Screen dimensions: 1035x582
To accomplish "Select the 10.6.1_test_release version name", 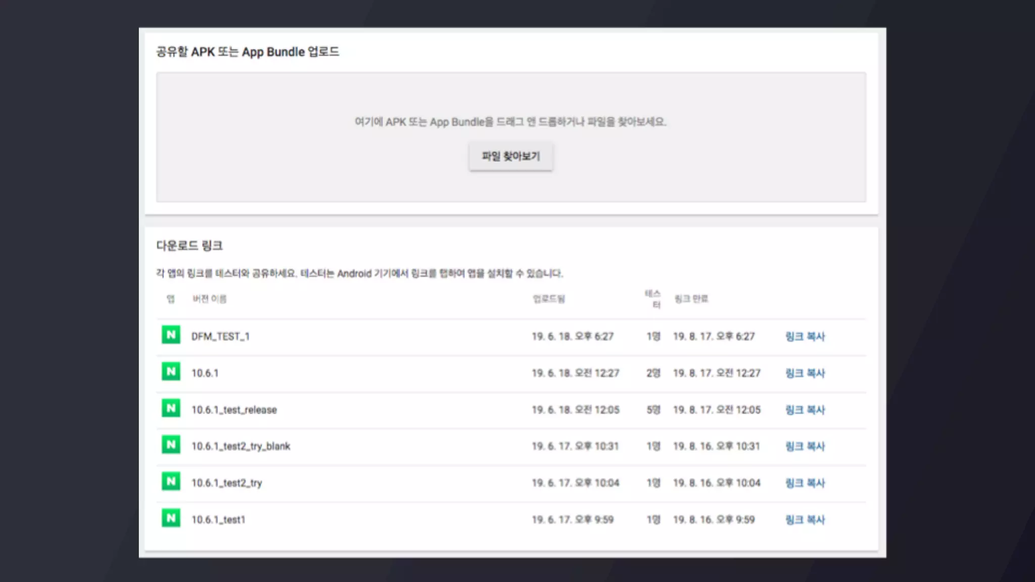I will pyautogui.click(x=234, y=410).
